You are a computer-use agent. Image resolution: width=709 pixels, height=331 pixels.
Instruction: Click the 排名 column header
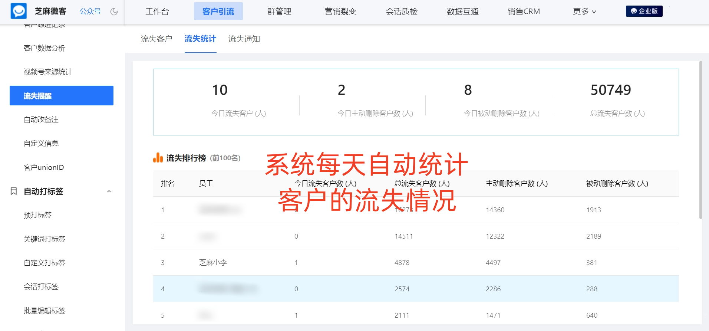168,183
